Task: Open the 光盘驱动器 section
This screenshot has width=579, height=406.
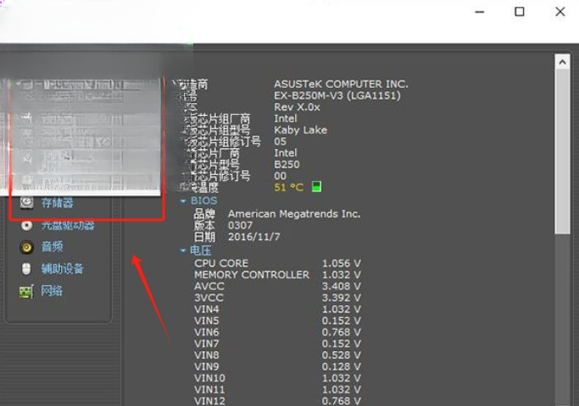Action: (x=68, y=225)
